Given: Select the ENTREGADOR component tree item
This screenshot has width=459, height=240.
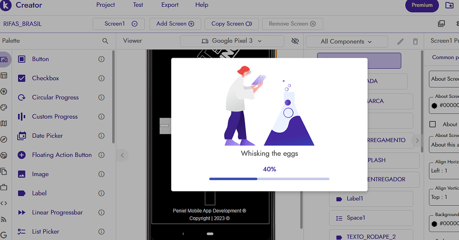Looking at the screenshot, I should tap(393, 180).
